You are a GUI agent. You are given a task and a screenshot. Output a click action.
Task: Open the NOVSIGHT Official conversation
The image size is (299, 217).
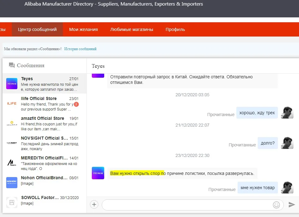click(45, 143)
